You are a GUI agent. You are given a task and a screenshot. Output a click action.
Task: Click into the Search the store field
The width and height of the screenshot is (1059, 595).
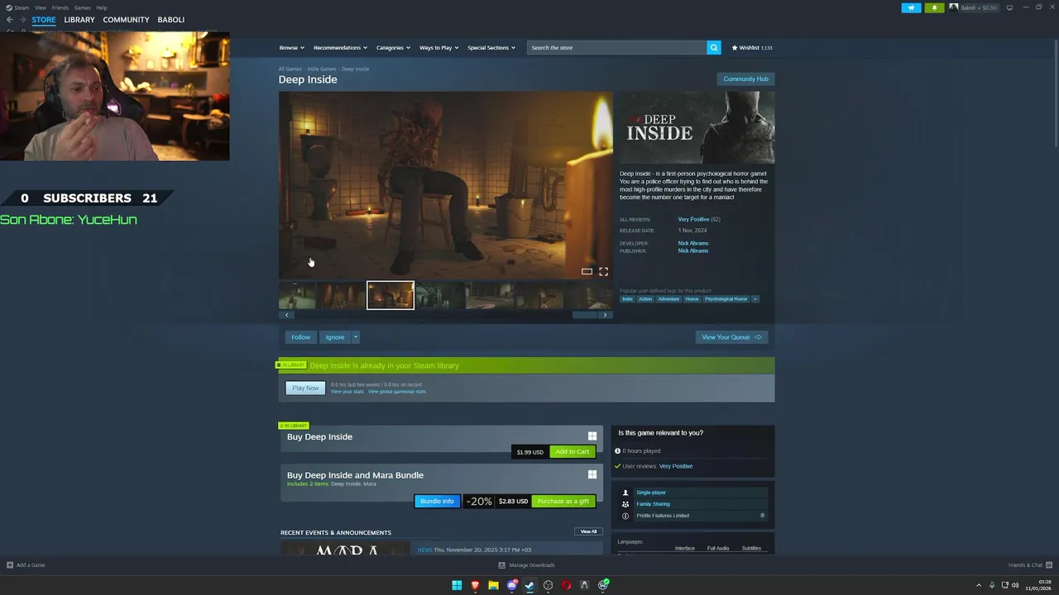point(617,47)
